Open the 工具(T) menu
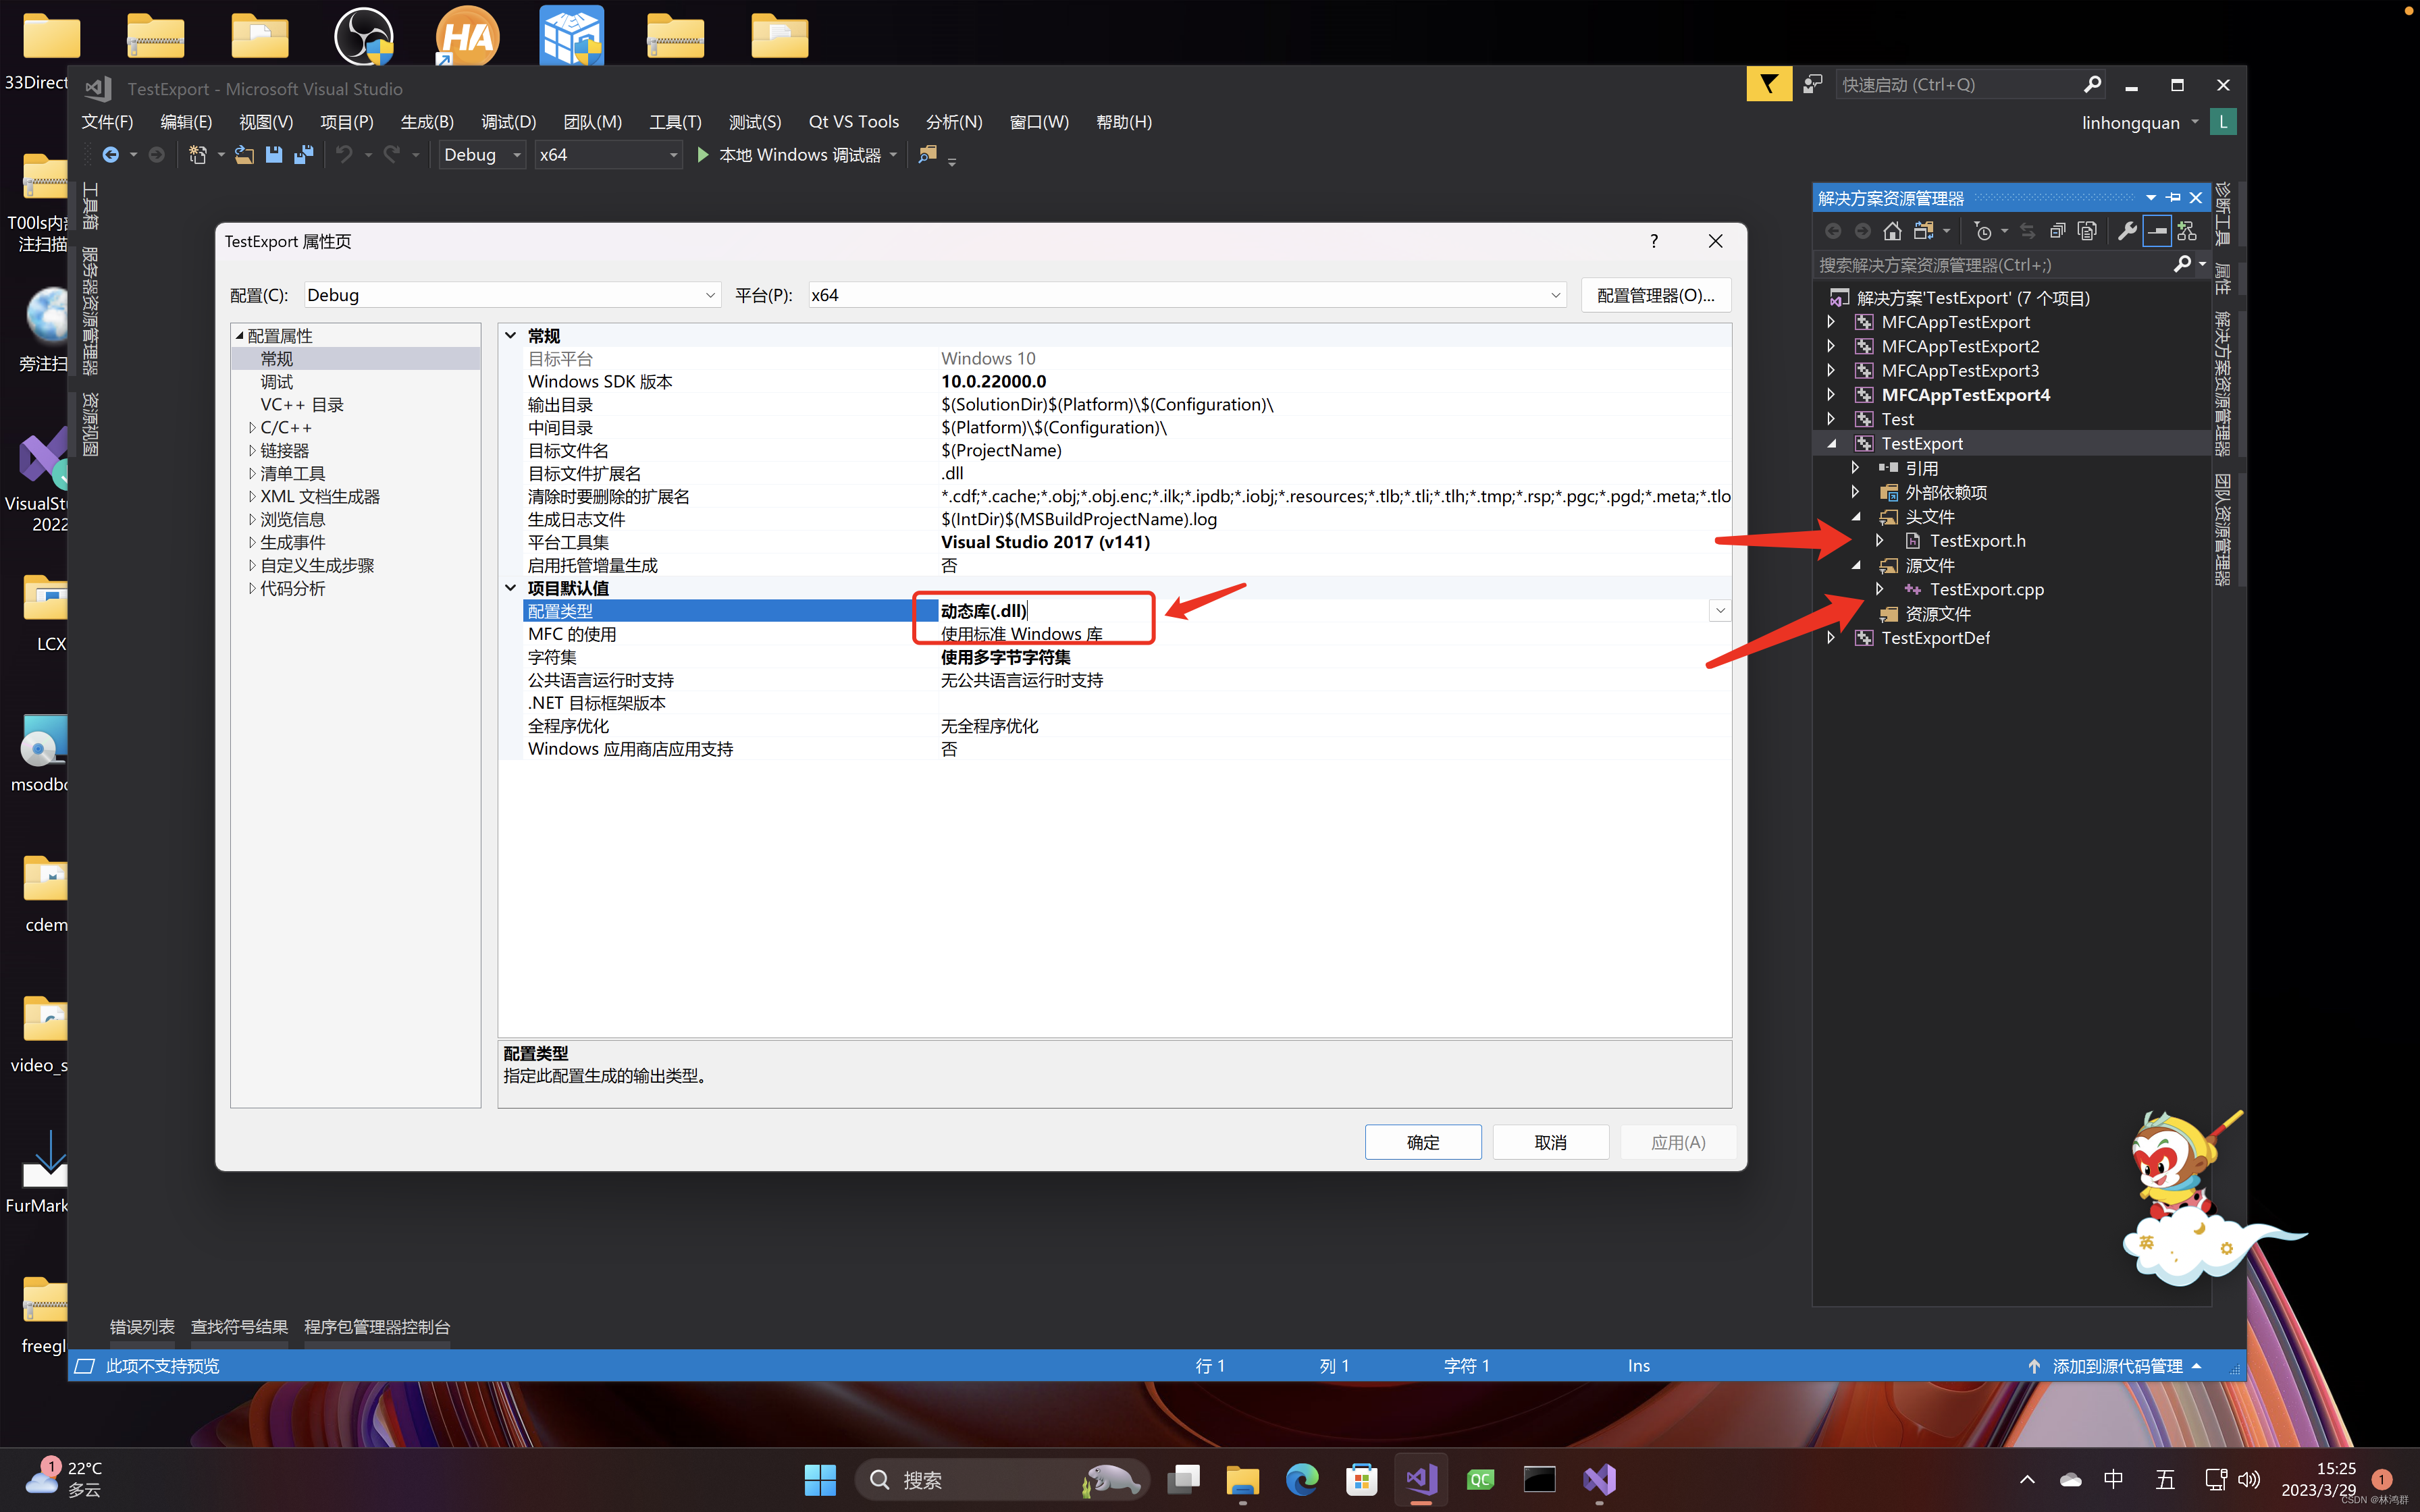Viewport: 2420px width, 1512px height. [675, 121]
